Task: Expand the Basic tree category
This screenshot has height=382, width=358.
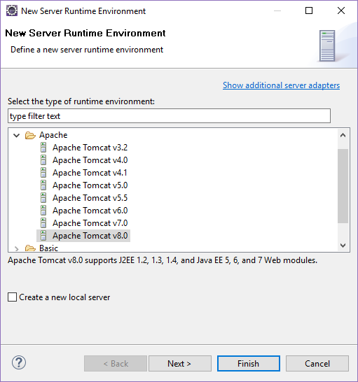Action: pos(17,248)
